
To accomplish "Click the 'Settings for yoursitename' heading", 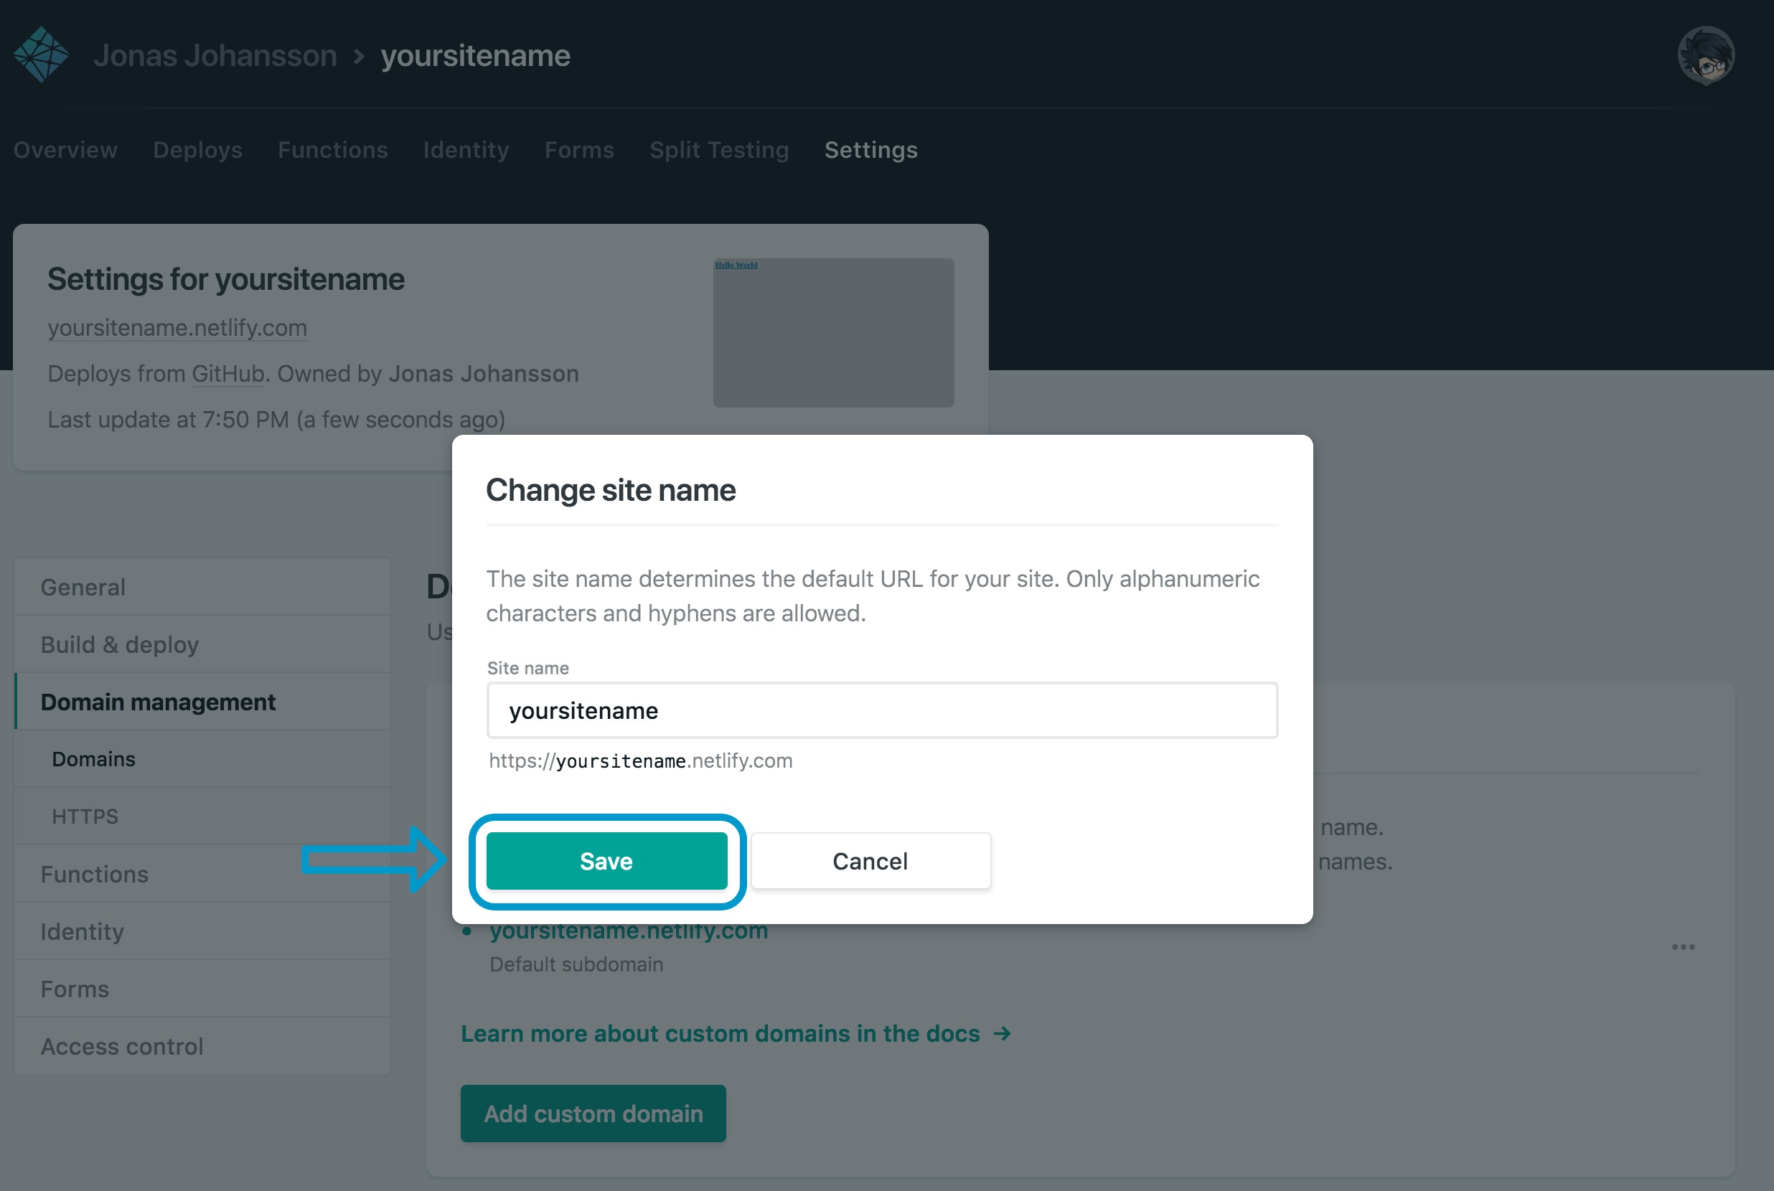I will pyautogui.click(x=225, y=279).
